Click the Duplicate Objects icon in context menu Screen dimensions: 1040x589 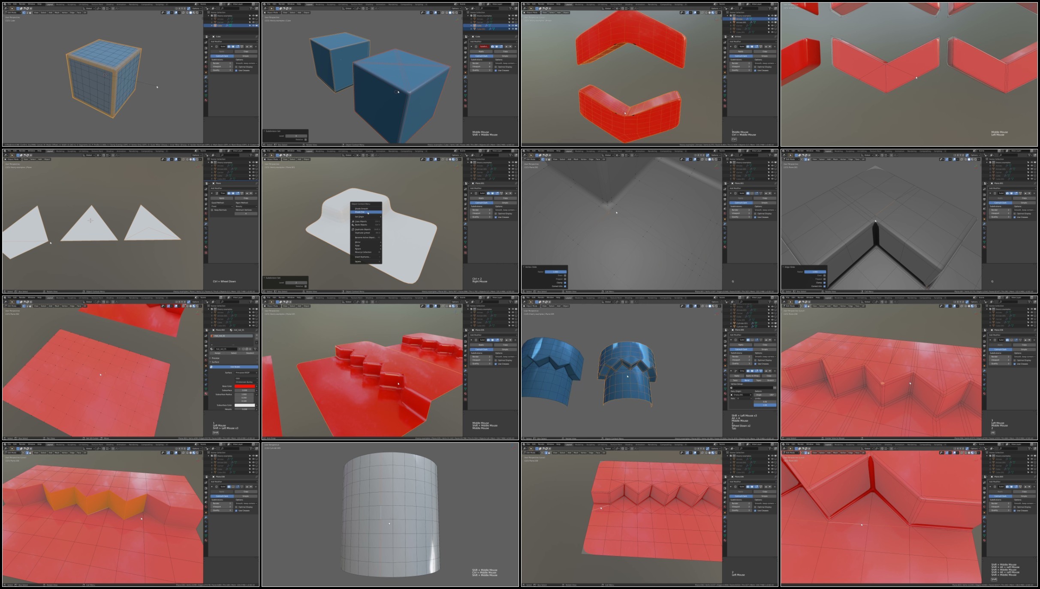coord(353,230)
